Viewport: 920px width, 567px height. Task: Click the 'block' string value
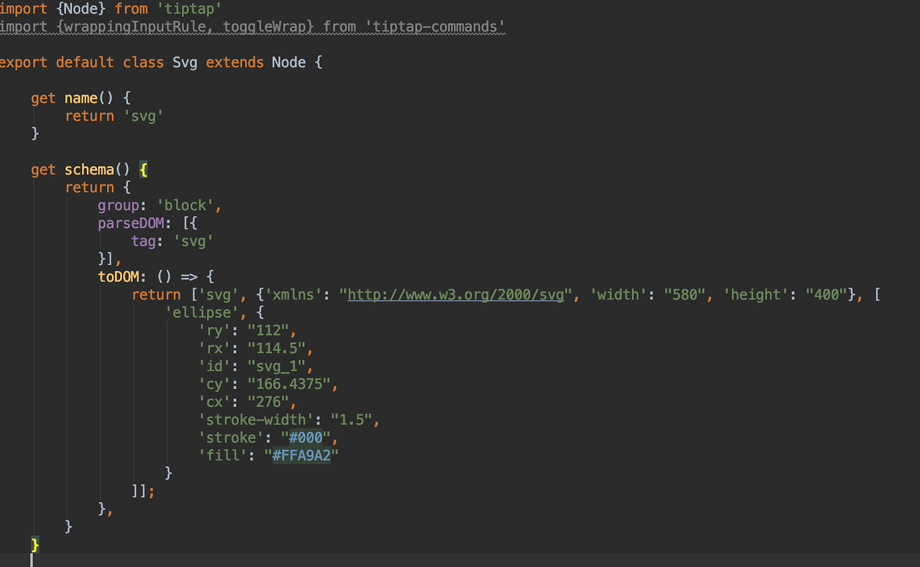click(x=185, y=205)
